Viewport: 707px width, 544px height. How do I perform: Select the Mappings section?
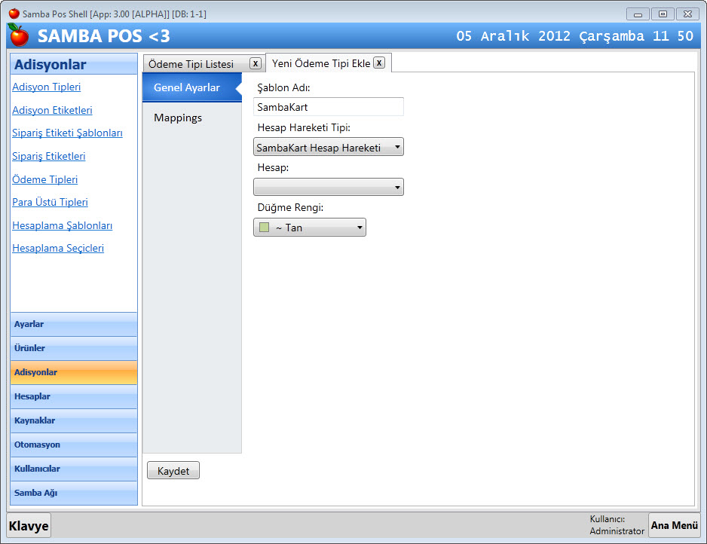178,118
